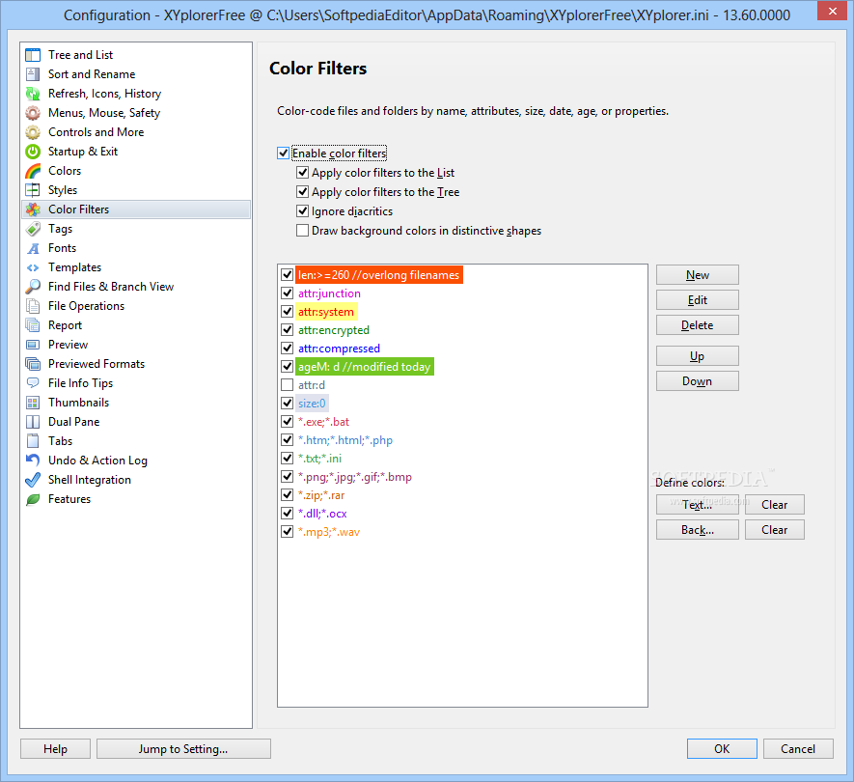Open the Text color picker
The width and height of the screenshot is (854, 782).
point(697,505)
